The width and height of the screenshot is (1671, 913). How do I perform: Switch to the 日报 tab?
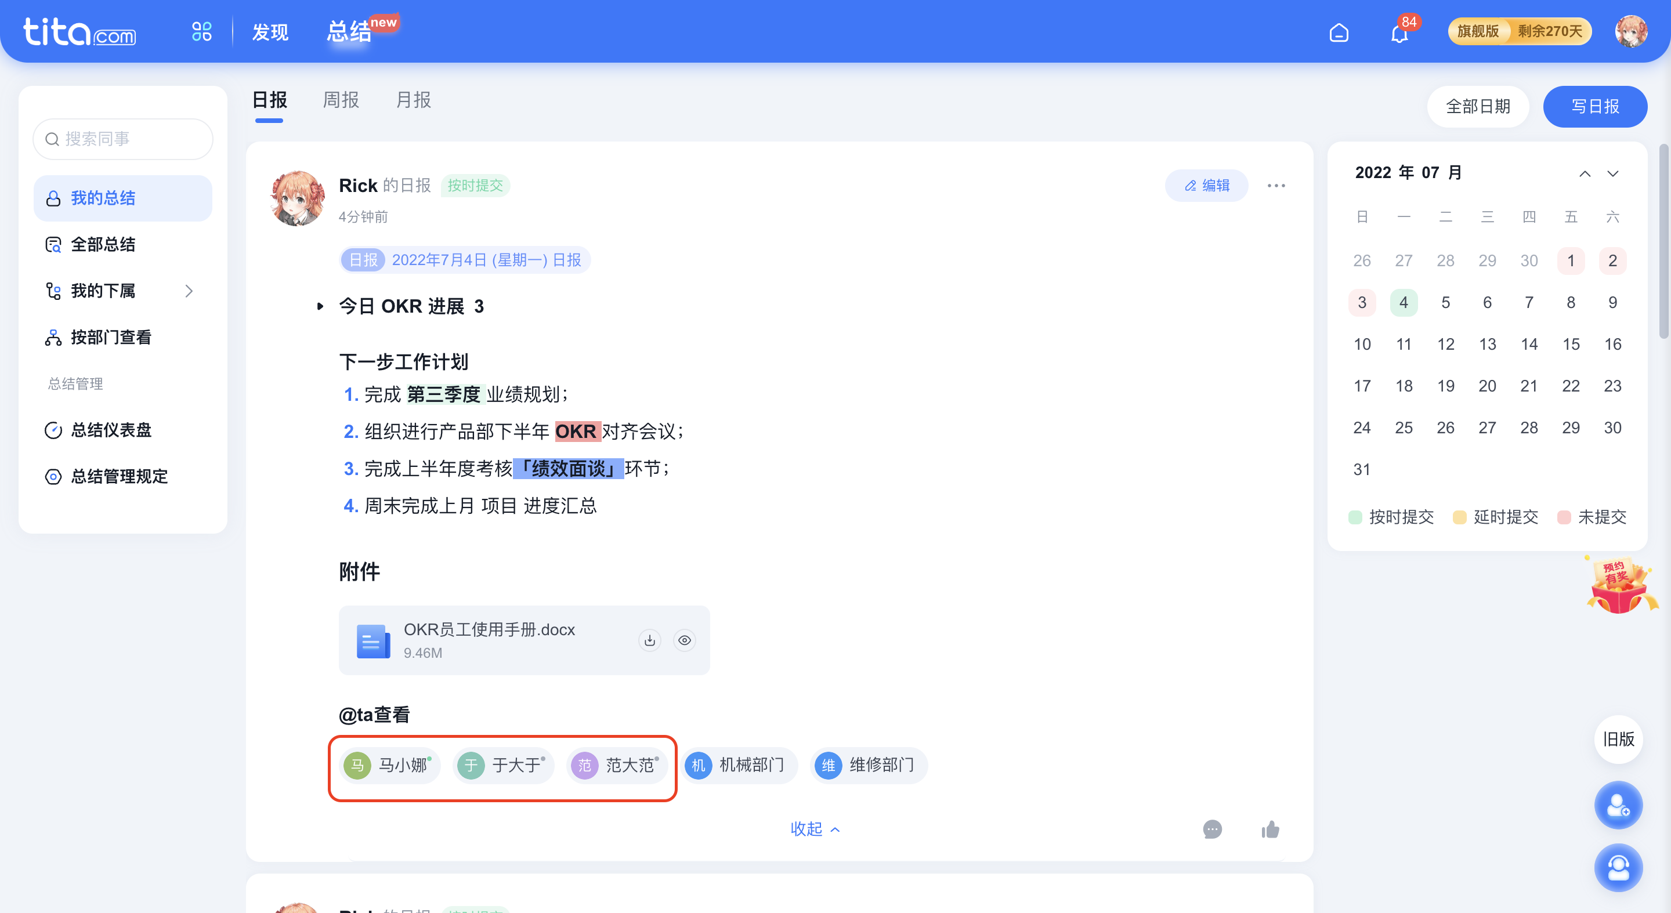pos(269,100)
